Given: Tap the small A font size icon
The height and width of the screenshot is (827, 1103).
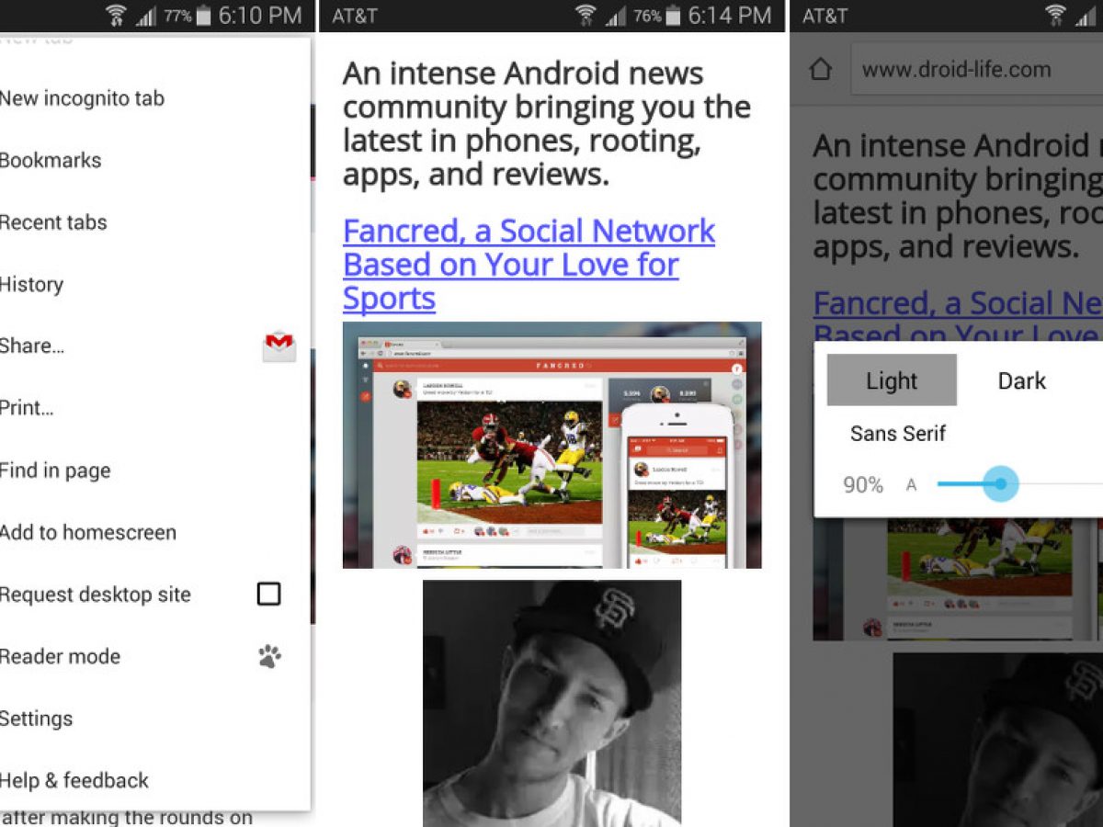Looking at the screenshot, I should (x=911, y=484).
